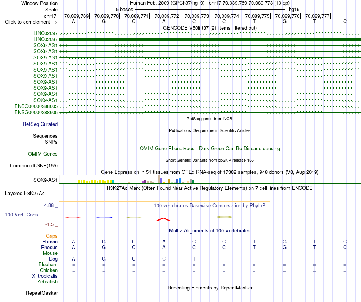Click the -4.5 lower conservation scale value
Screen dimensions: 361x302
point(49,224)
